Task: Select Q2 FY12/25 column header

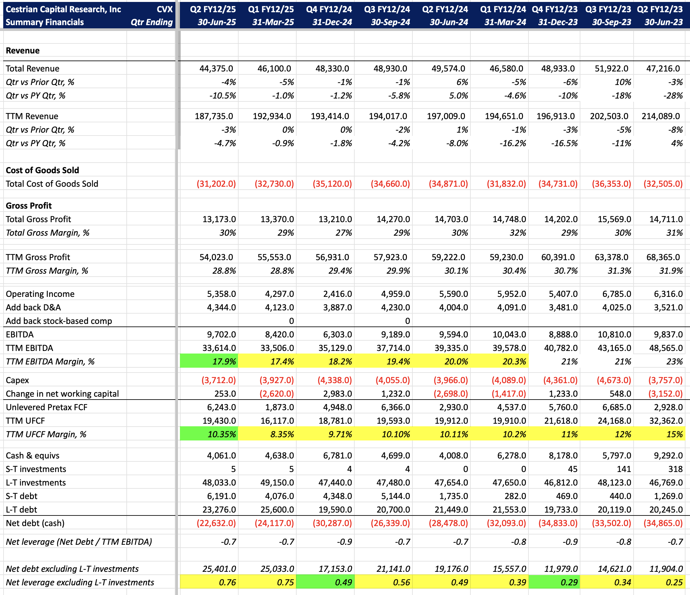Action: point(213,9)
